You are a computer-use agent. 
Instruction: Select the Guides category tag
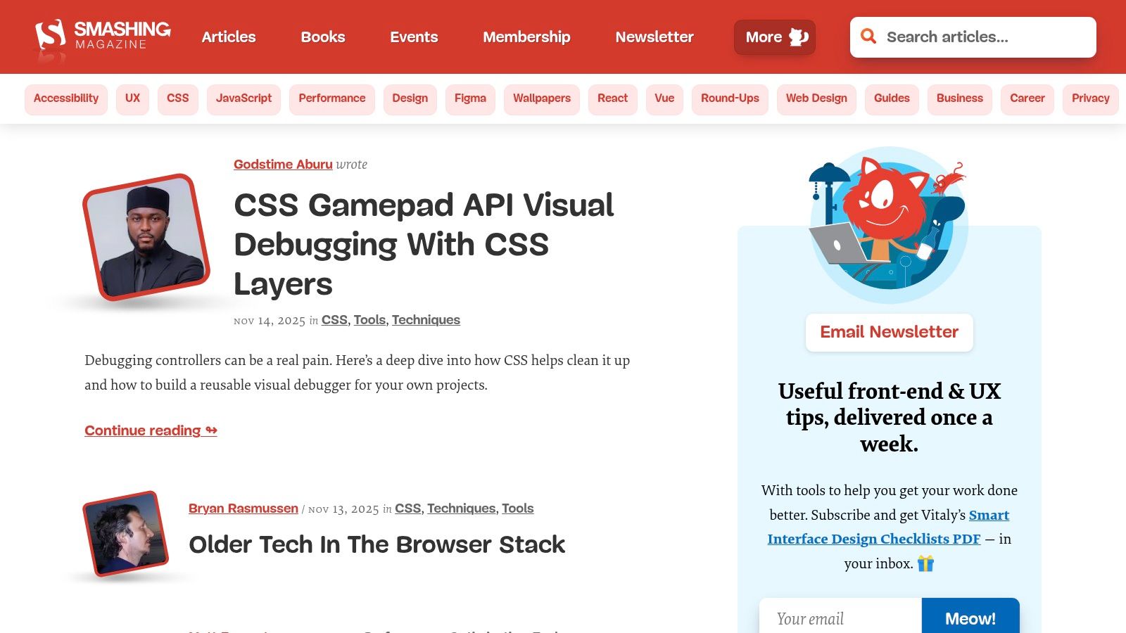892,99
